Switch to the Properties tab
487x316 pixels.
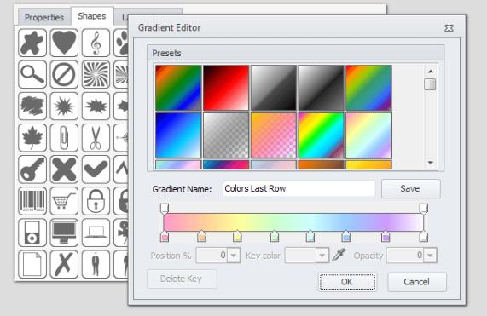pos(44,17)
